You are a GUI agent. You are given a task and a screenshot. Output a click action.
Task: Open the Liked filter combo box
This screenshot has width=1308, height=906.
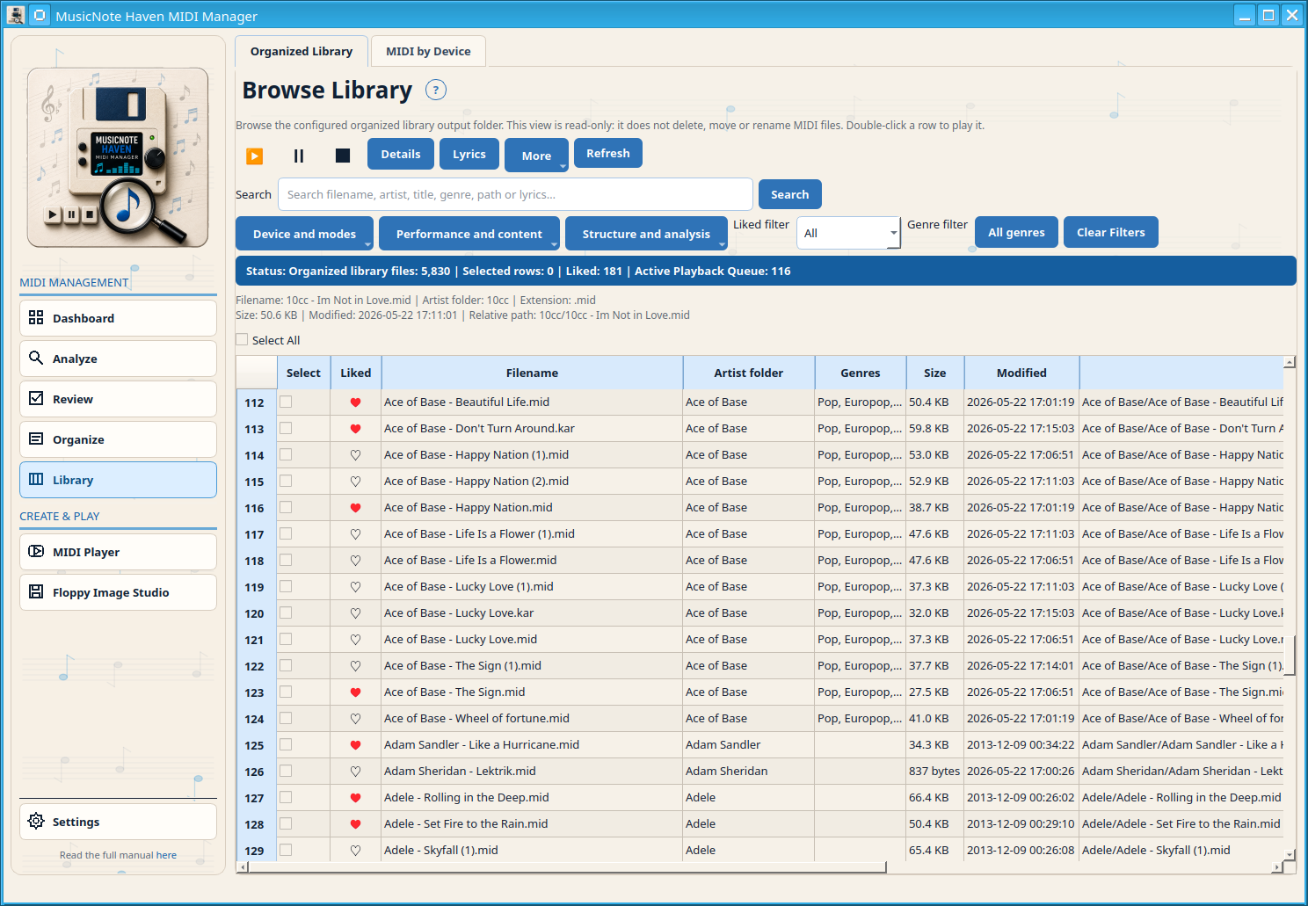(848, 233)
